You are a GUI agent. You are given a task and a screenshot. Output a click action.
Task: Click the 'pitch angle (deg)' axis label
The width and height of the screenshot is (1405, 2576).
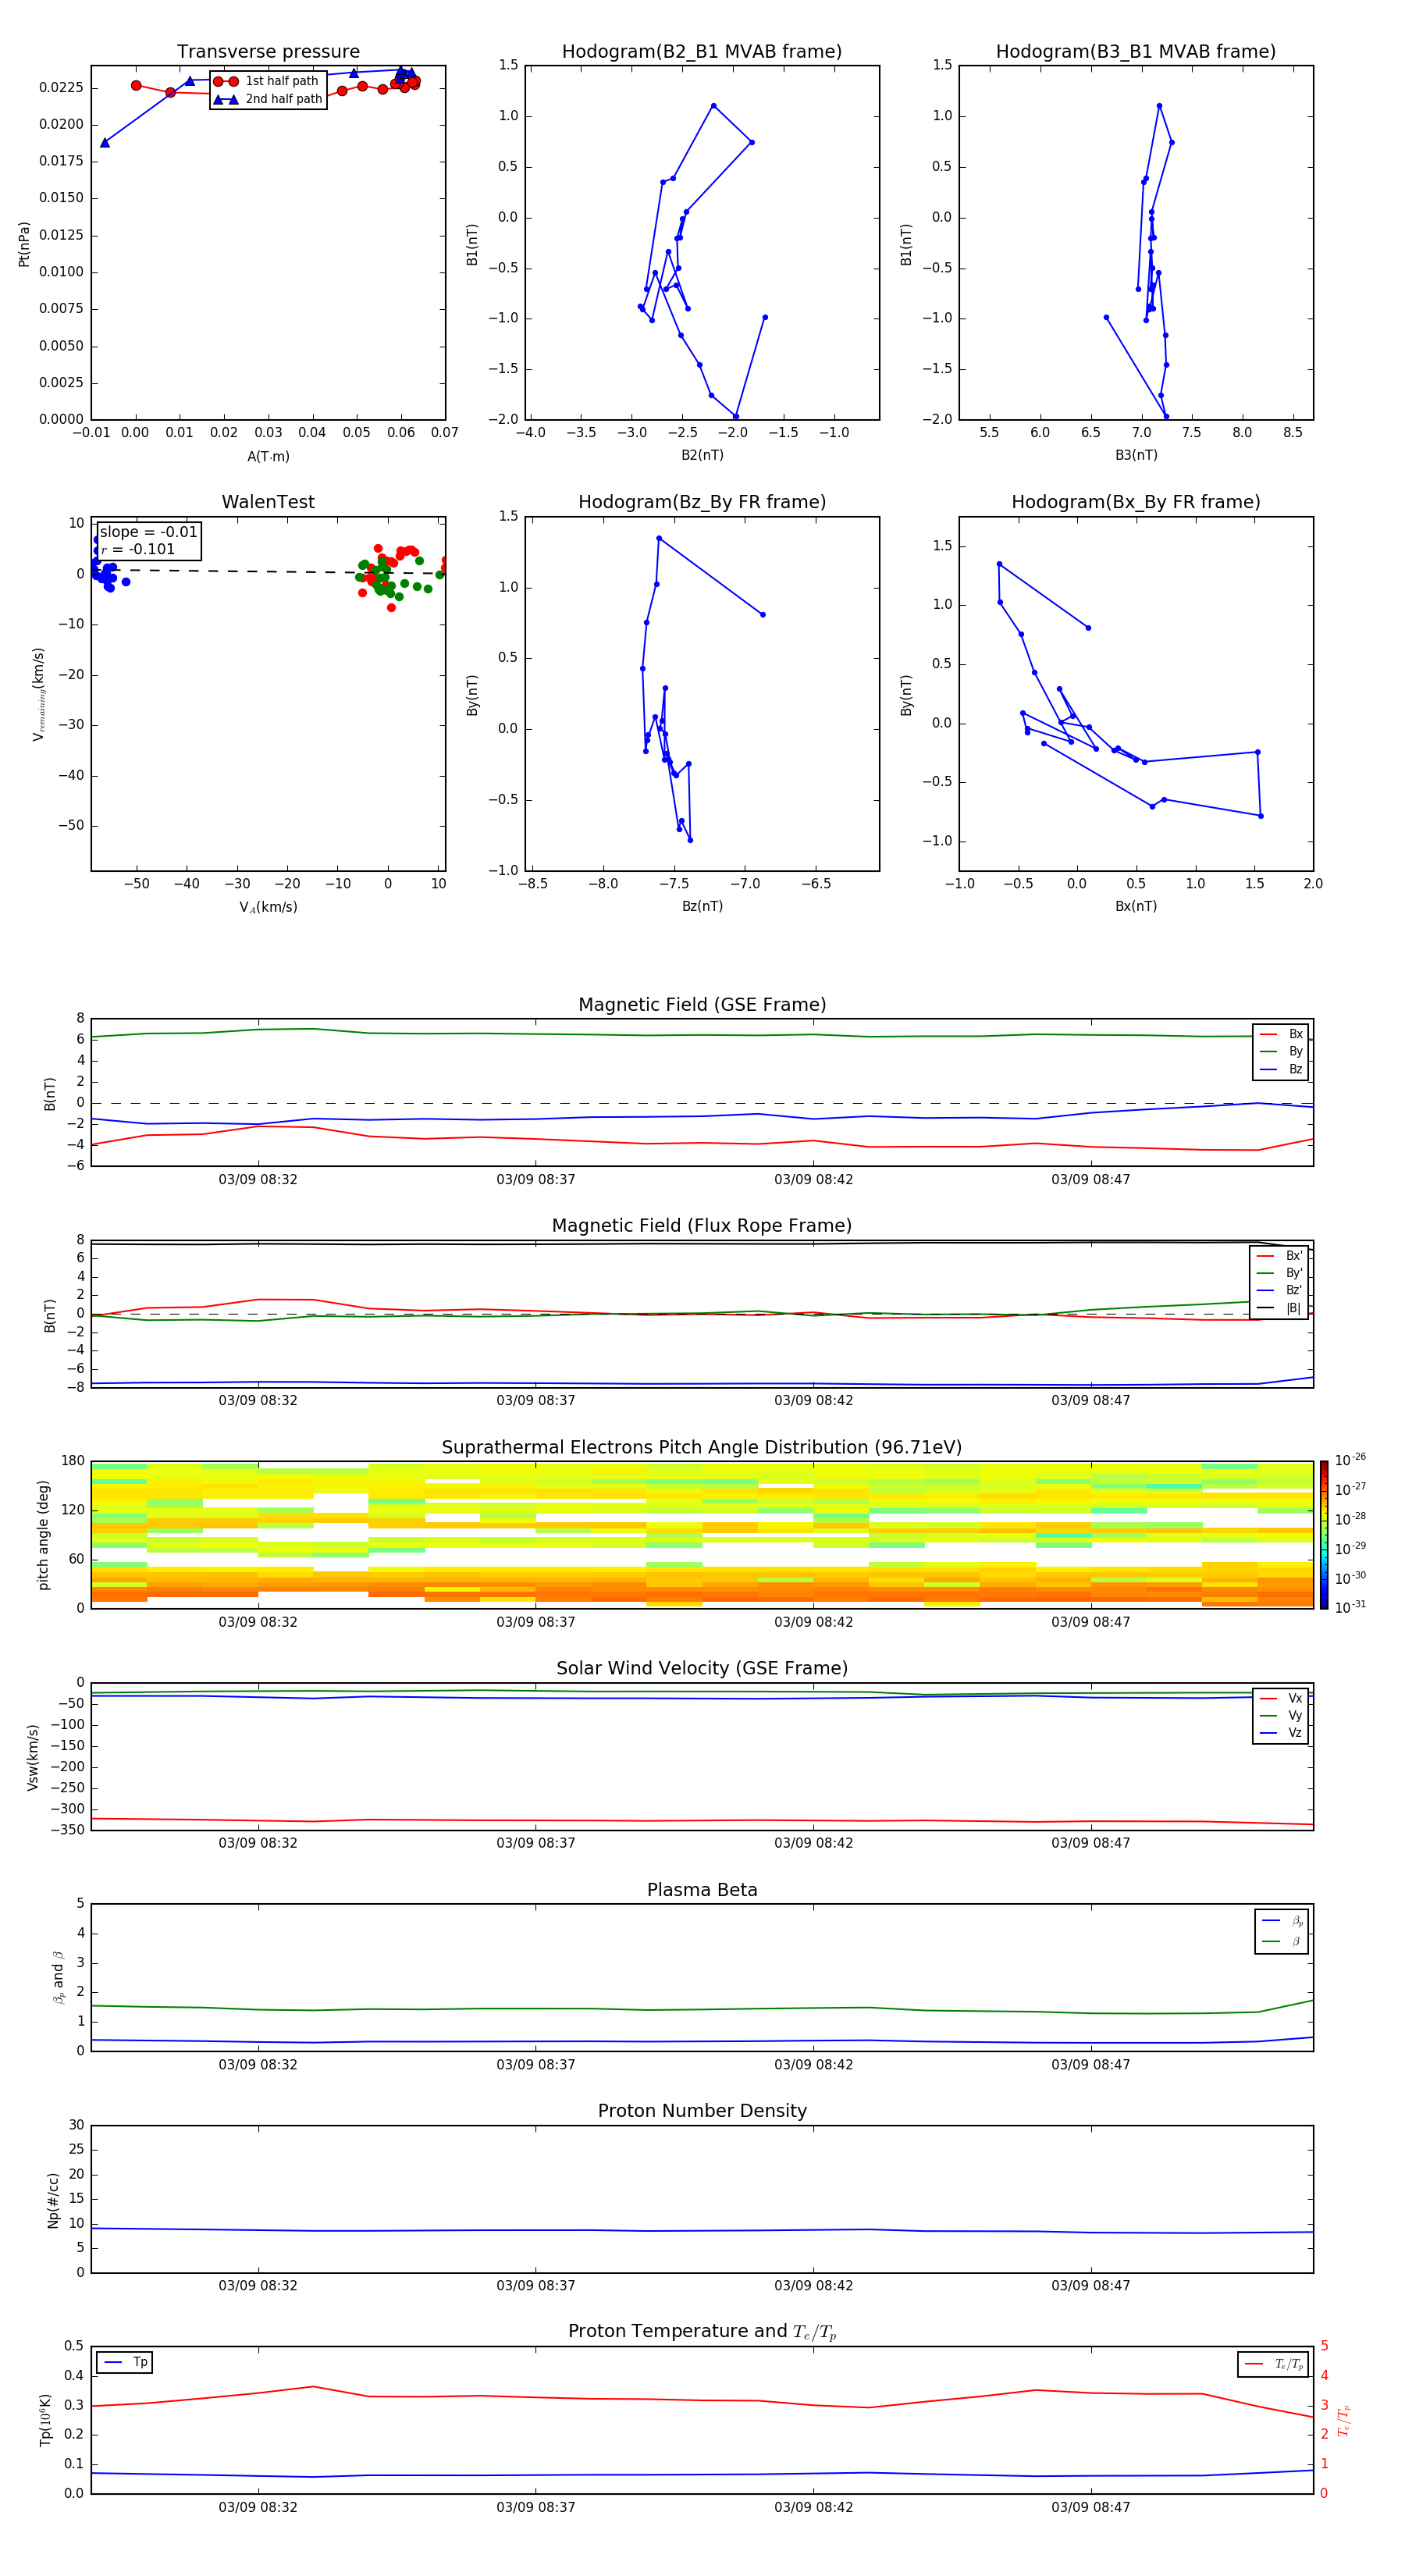coord(43,1535)
